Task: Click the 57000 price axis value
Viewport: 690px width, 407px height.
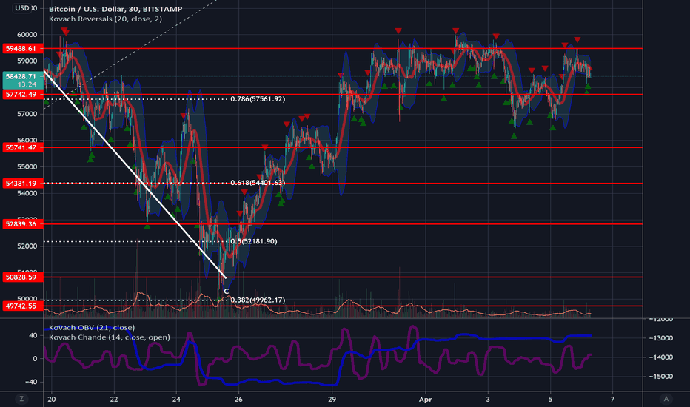Action: [x=27, y=114]
